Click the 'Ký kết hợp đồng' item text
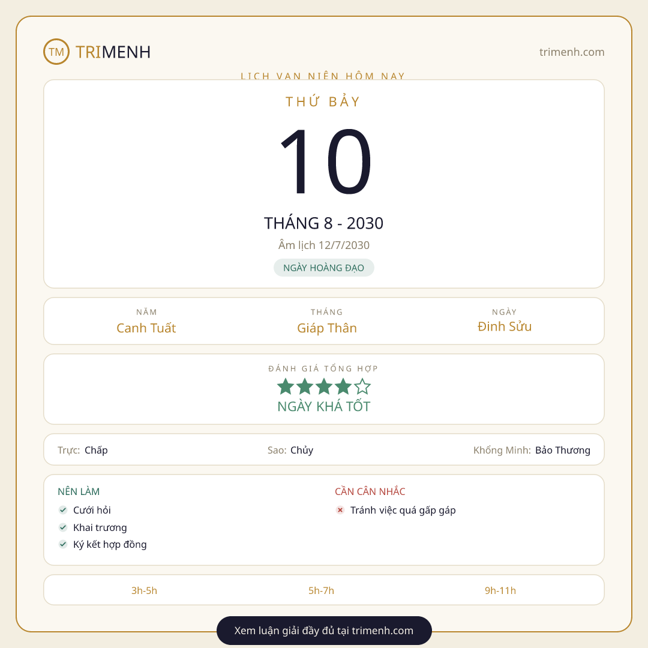This screenshot has height=648, width=648. click(x=110, y=544)
